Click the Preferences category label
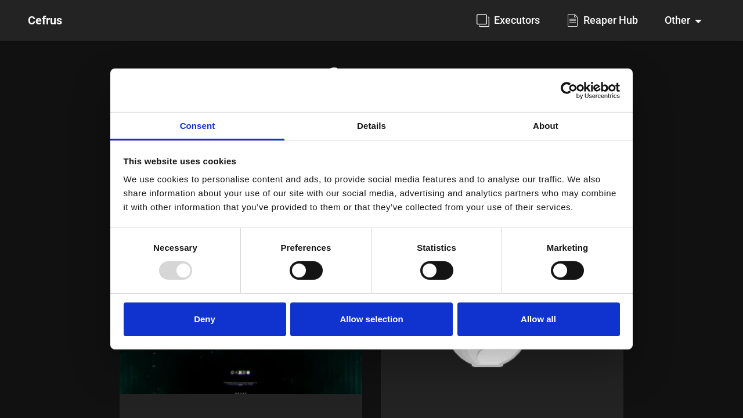This screenshot has width=743, height=418. coord(306,247)
